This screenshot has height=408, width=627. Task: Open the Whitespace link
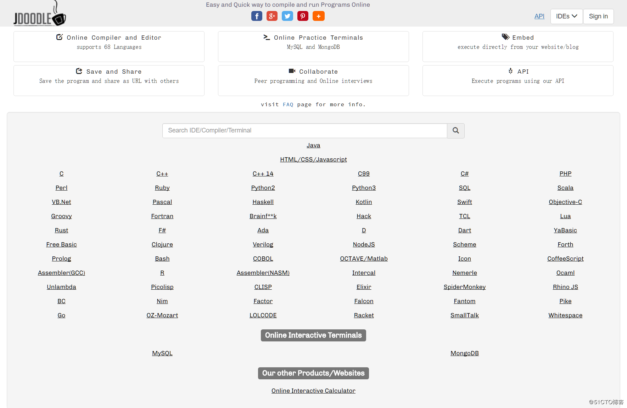click(565, 315)
